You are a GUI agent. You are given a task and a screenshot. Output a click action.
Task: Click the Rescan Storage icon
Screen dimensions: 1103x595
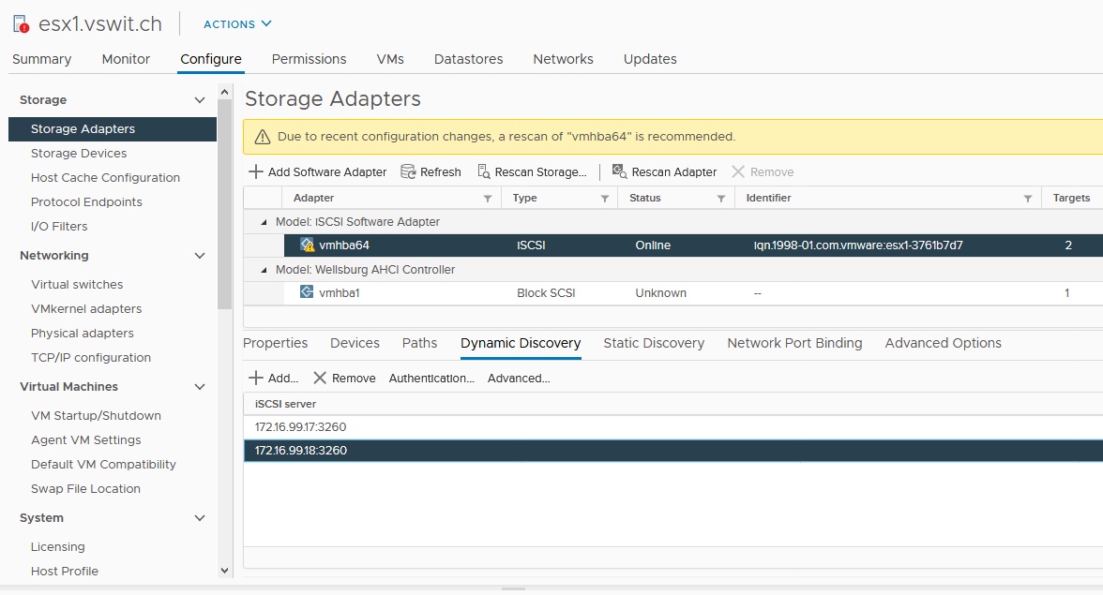(x=484, y=172)
